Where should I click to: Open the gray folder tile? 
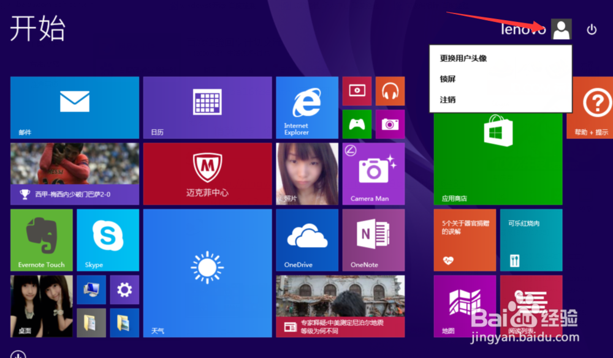point(91,323)
